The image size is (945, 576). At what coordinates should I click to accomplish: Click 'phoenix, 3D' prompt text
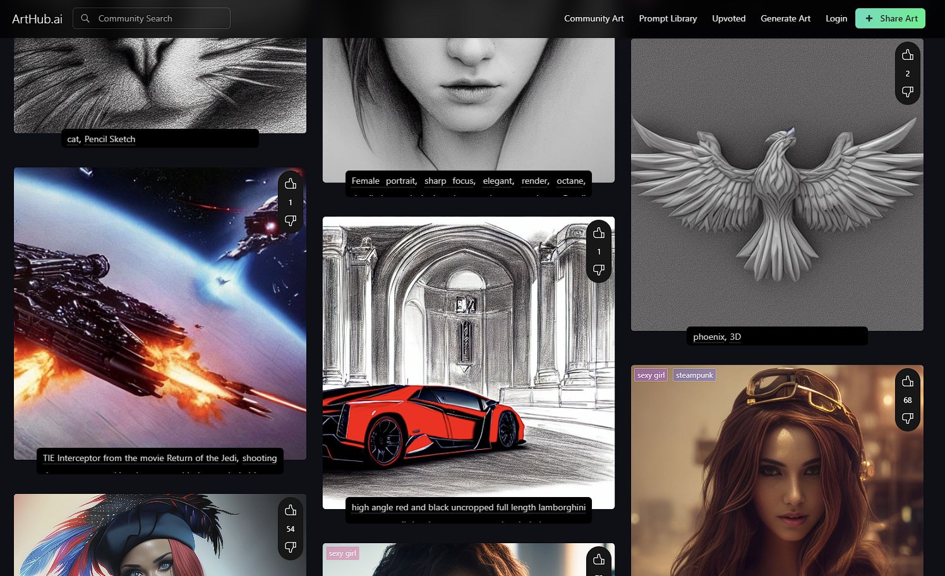717,337
